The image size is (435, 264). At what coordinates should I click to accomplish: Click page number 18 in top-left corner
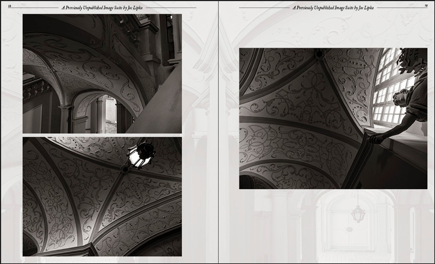click(x=9, y=7)
